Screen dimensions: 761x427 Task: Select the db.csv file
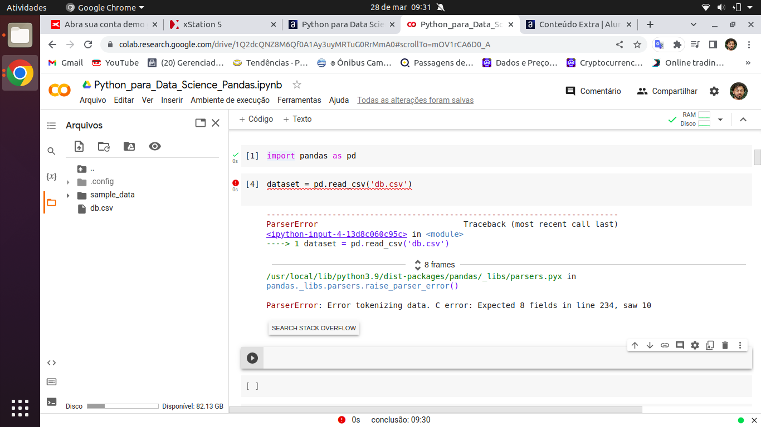pyautogui.click(x=101, y=208)
